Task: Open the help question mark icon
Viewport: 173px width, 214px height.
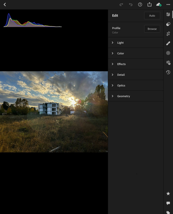Action: pyautogui.click(x=140, y=5)
